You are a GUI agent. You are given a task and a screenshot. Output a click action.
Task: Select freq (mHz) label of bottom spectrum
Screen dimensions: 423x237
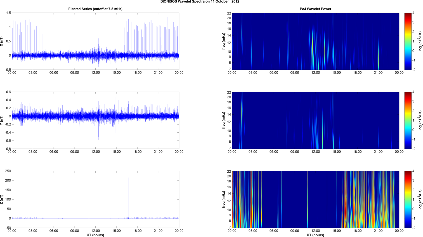(x=224, y=199)
